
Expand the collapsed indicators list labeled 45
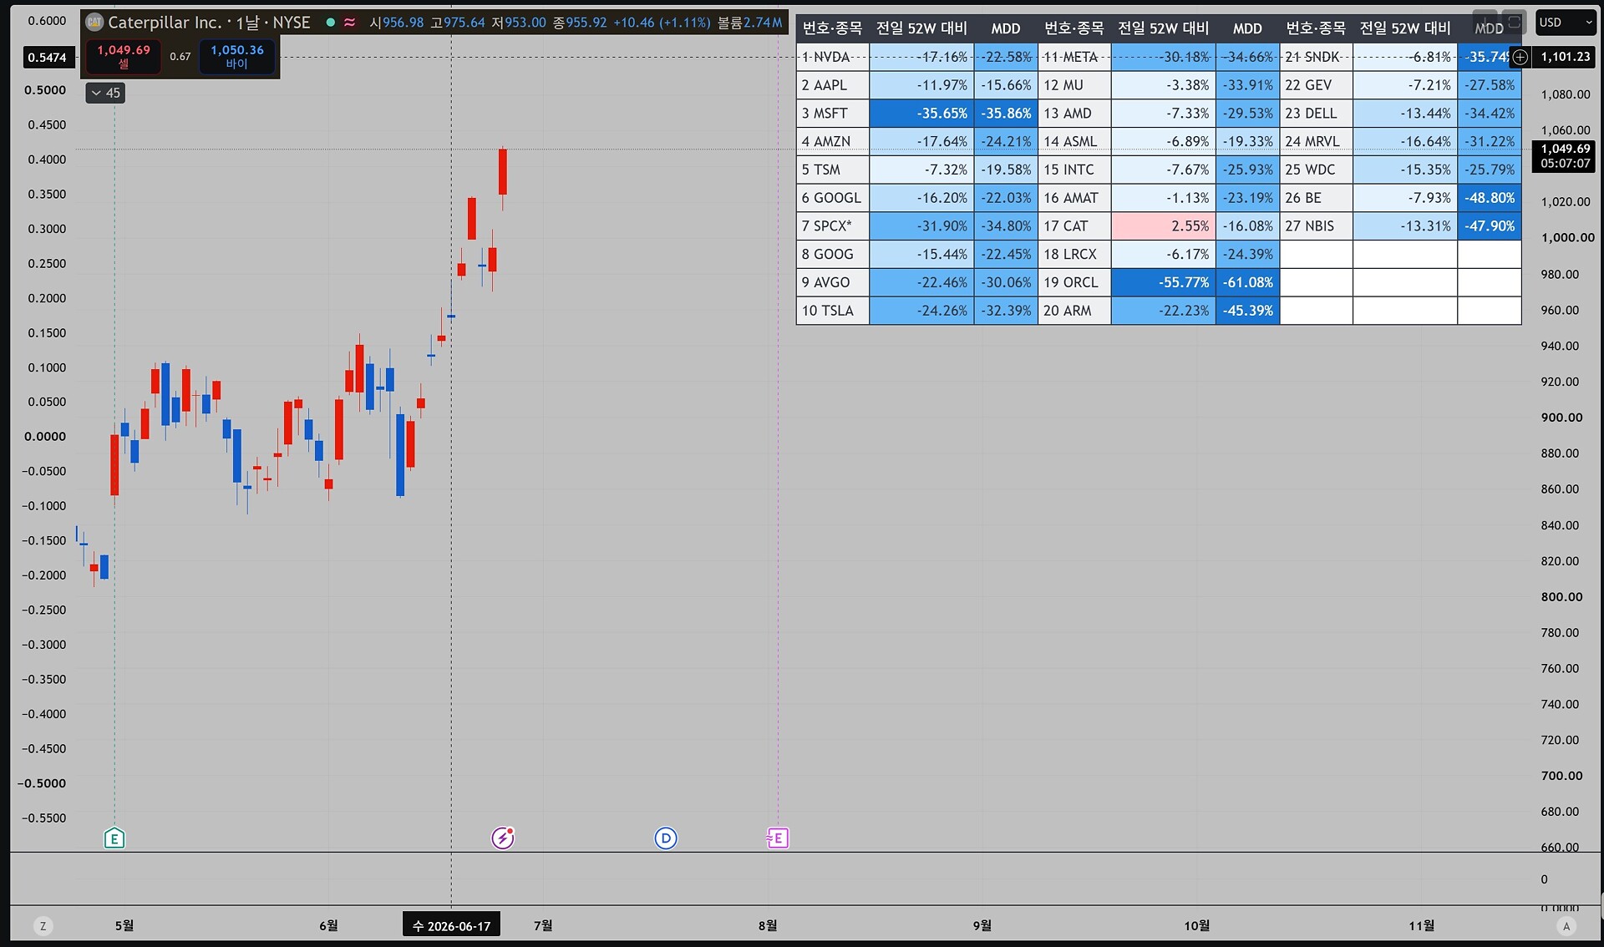pyautogui.click(x=105, y=93)
